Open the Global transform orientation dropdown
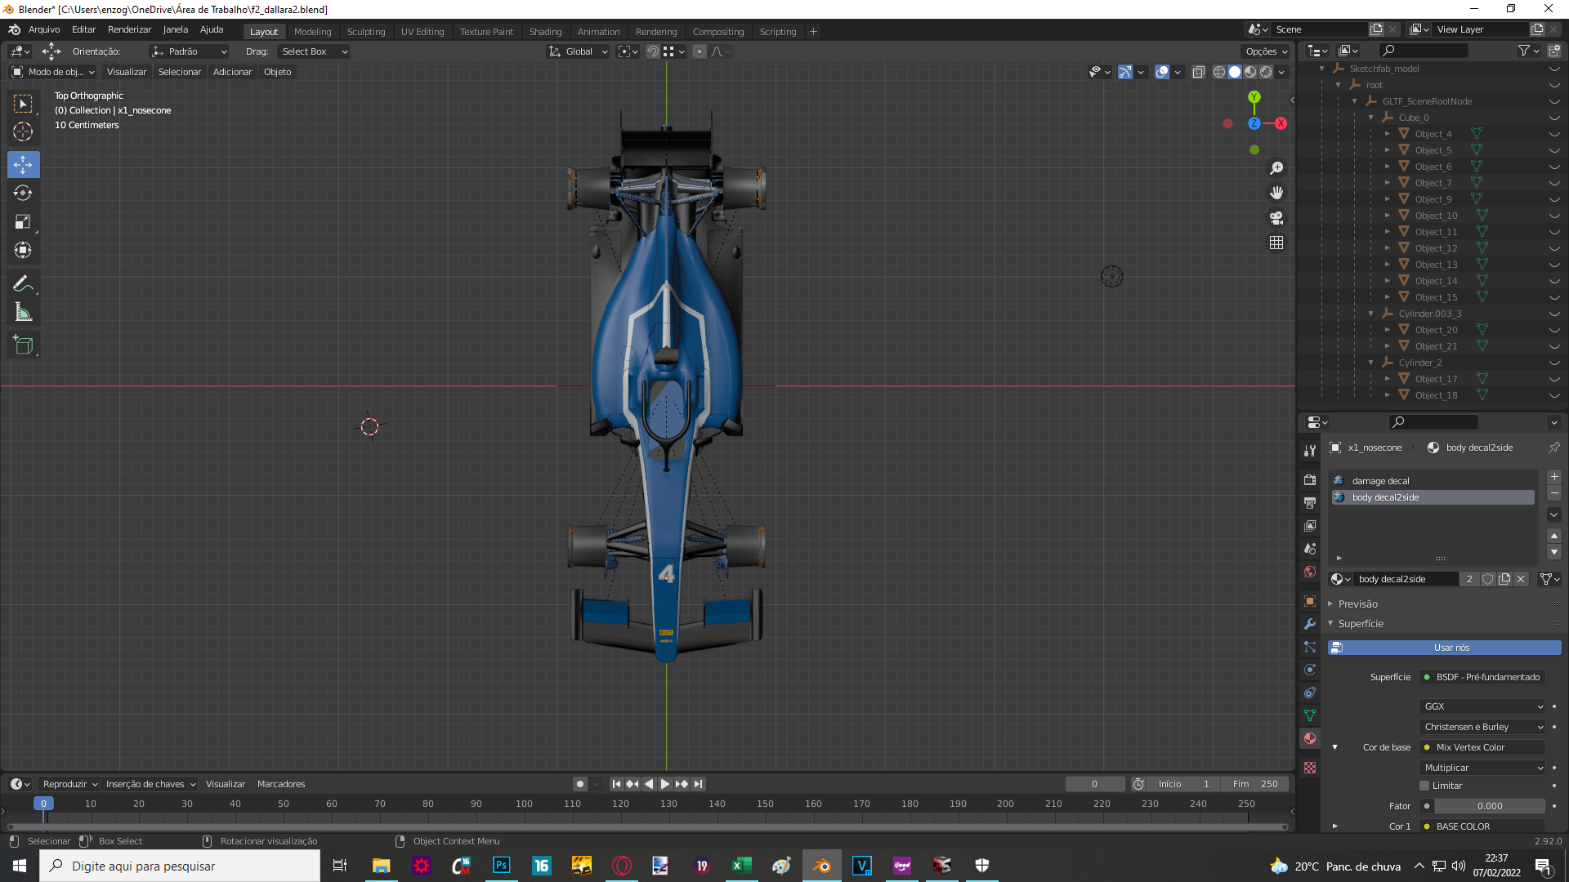This screenshot has width=1569, height=882. point(579,51)
